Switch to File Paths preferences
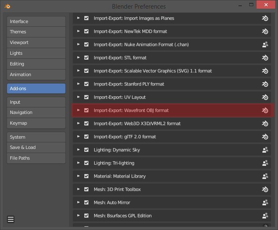Image resolution: width=278 pixels, height=230 pixels. coord(36,158)
